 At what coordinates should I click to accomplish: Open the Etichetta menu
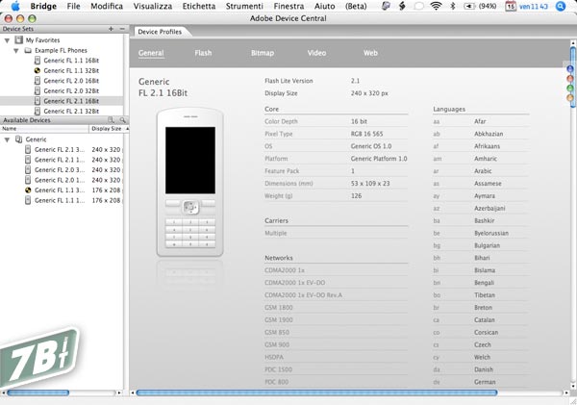pyautogui.click(x=199, y=7)
